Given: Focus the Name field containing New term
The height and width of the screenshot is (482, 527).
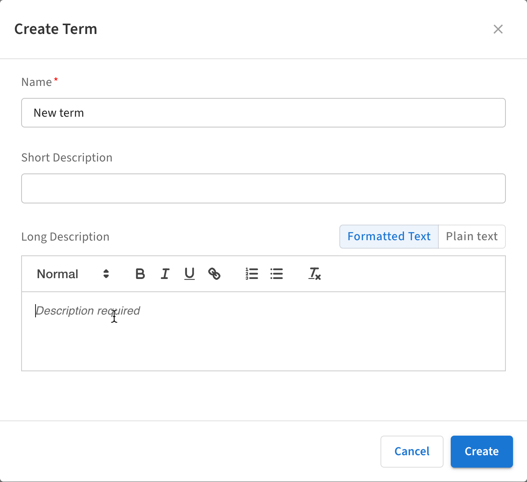Looking at the screenshot, I should (x=263, y=113).
